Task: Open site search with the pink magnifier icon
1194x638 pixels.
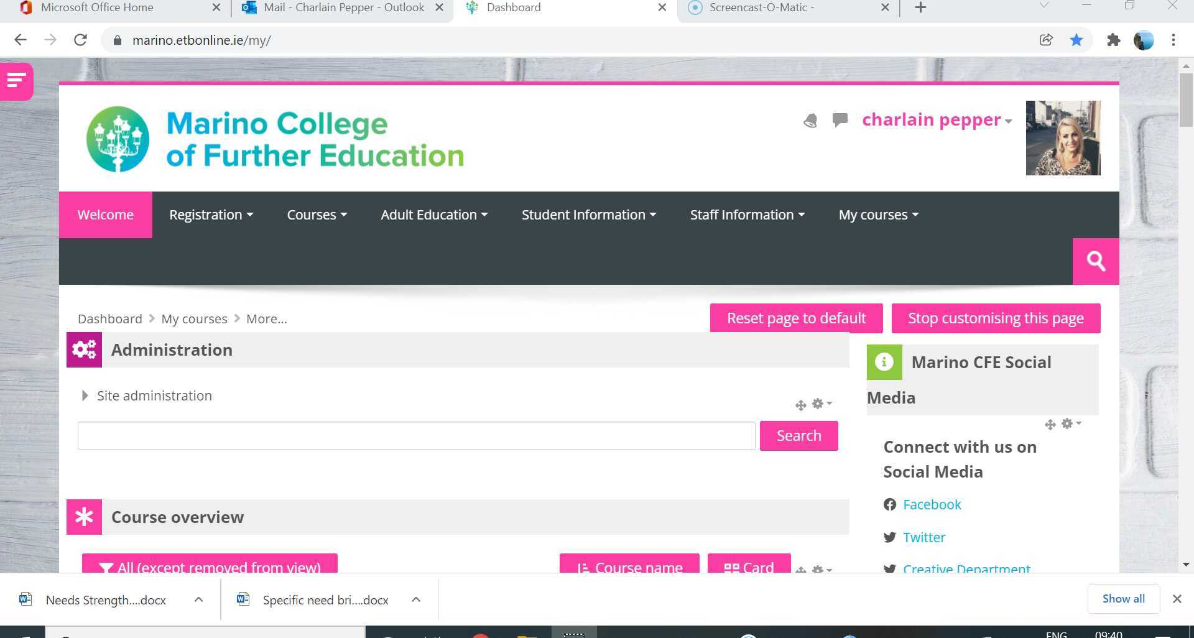Action: [x=1095, y=261]
